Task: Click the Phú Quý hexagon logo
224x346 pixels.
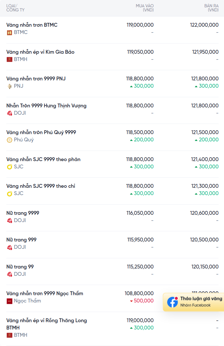Action: pos(10,140)
